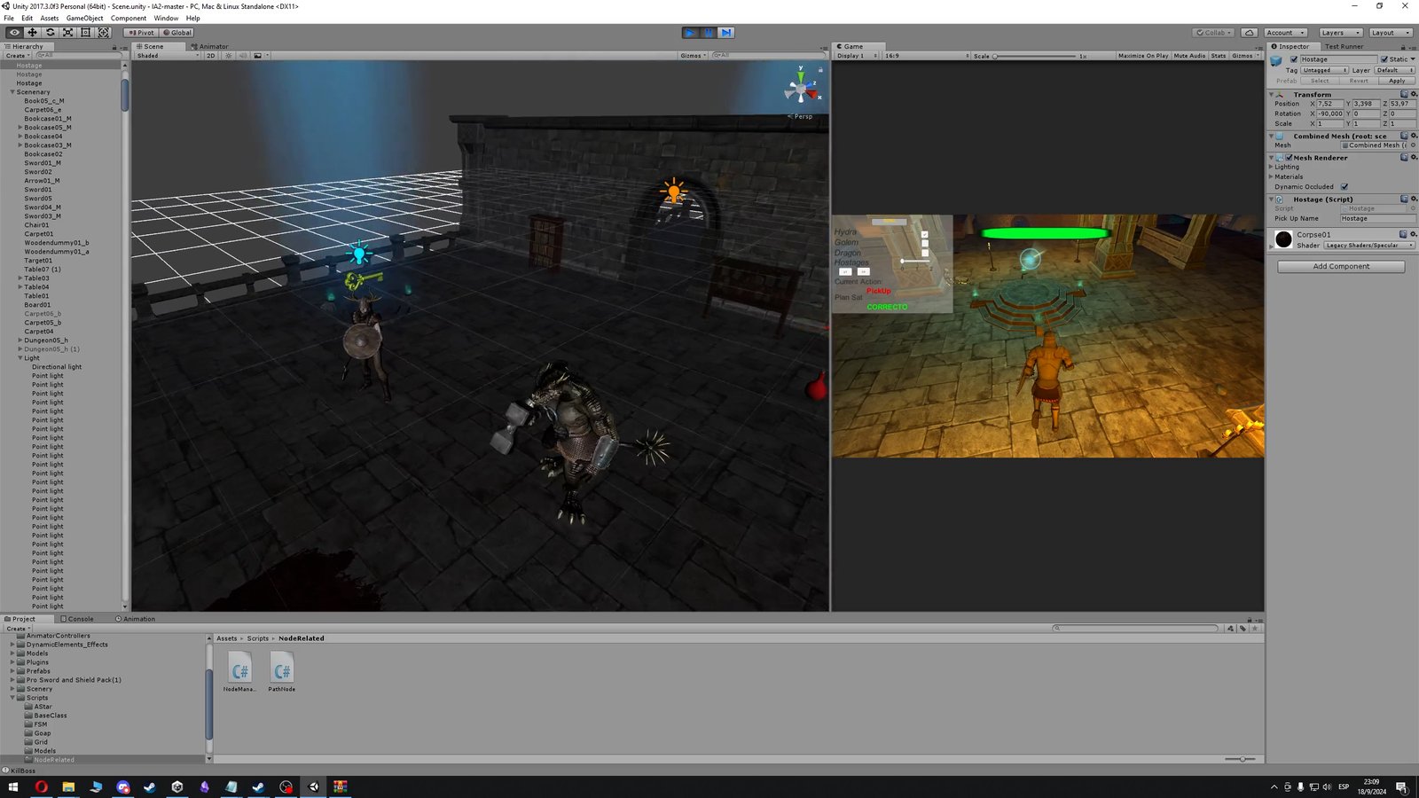The height and width of the screenshot is (798, 1419).
Task: Open the Cloud services icon
Action: point(1250,33)
